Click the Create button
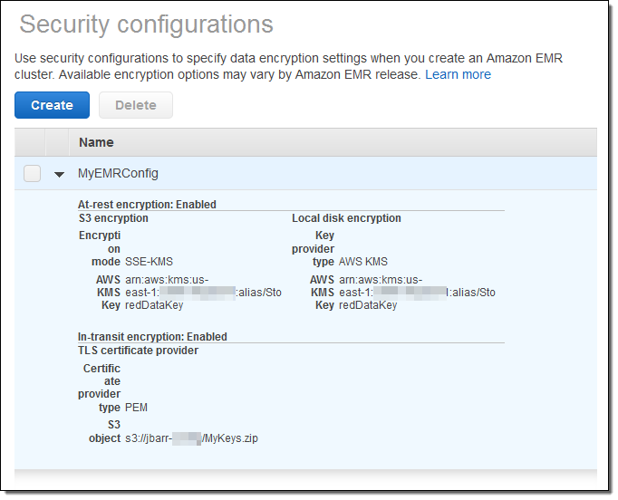Image resolution: width=618 pixels, height=500 pixels. [52, 105]
